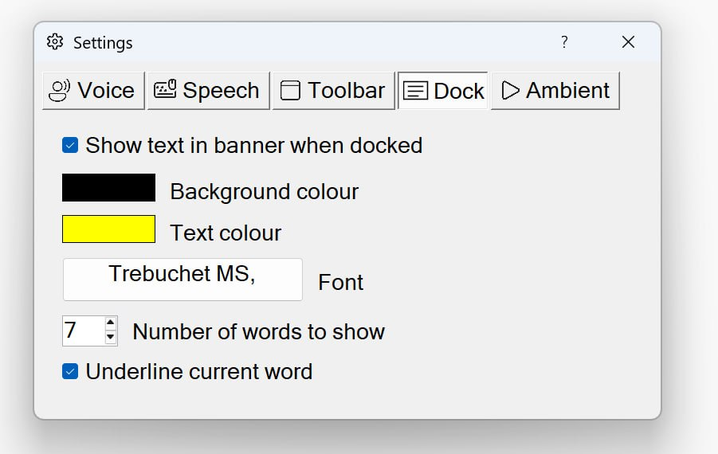Select the Dock tab
The height and width of the screenshot is (454, 718).
[x=443, y=91]
